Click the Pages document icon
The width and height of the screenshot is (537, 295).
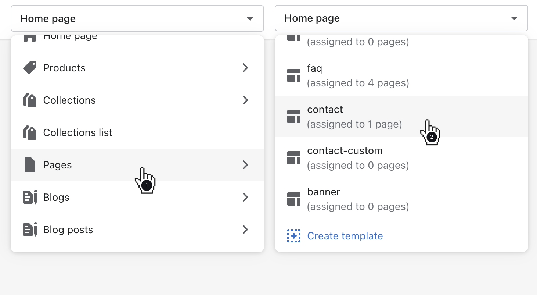pos(30,165)
